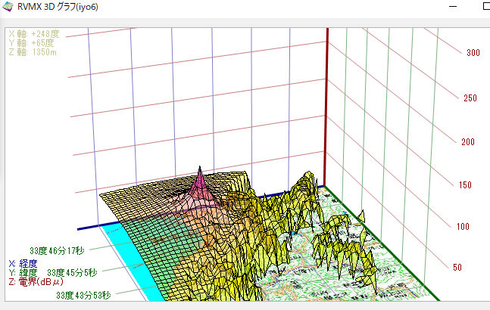Click the maximize button in title bar
490x310 pixels.
[485, 7]
